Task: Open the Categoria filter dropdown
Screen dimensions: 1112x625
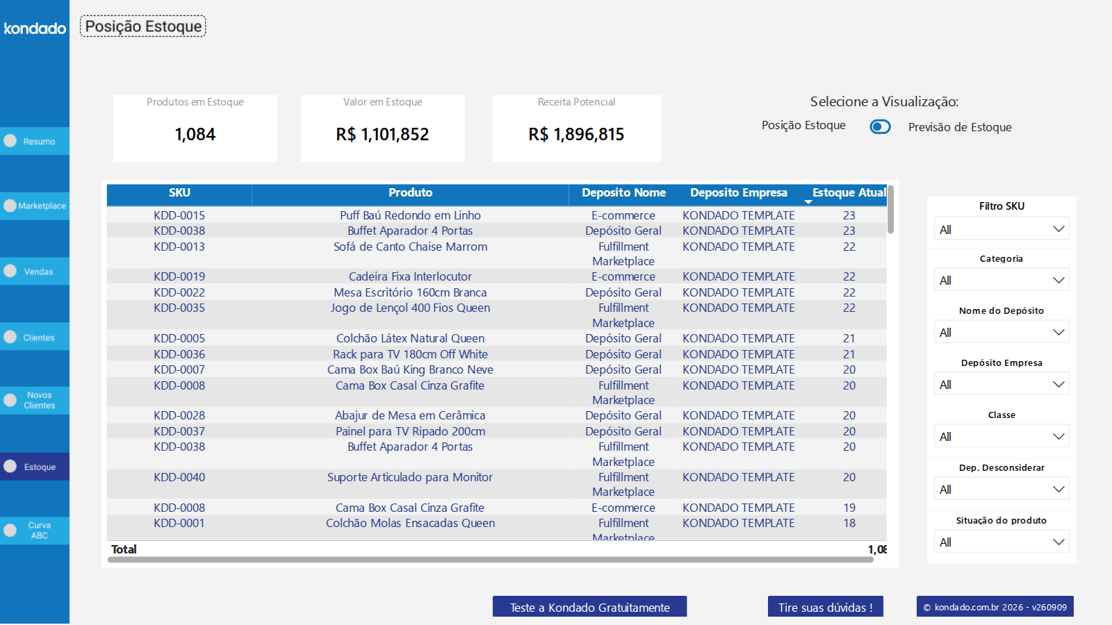Action: point(1001,280)
